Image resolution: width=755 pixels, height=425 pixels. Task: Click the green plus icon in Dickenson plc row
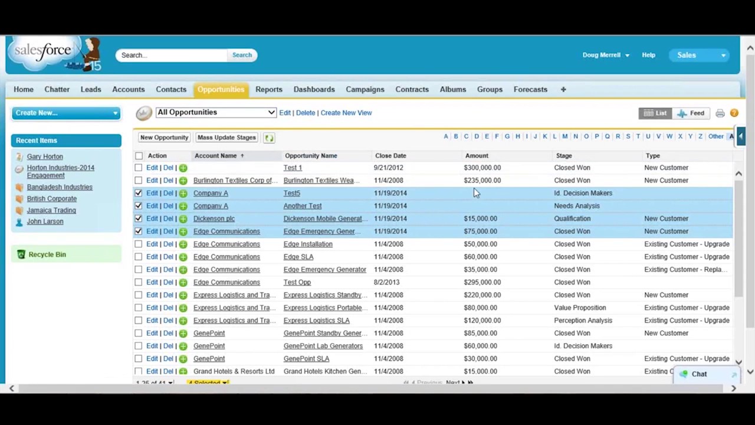(183, 218)
